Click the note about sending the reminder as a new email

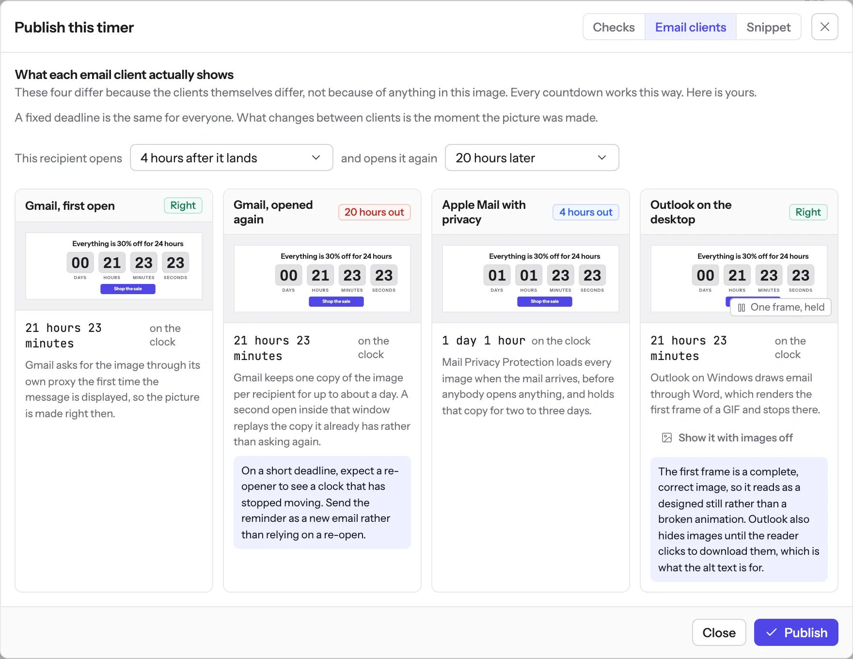[322, 502]
